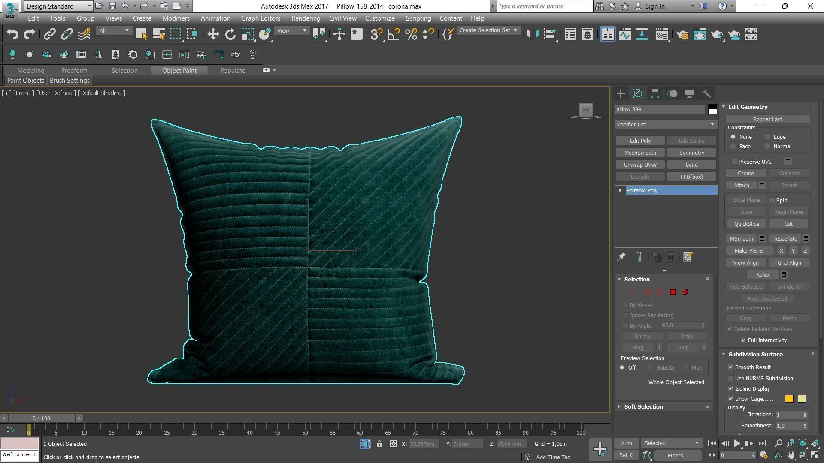Toggle the Percent Snap button
The height and width of the screenshot is (463, 824).
pyautogui.click(x=411, y=34)
